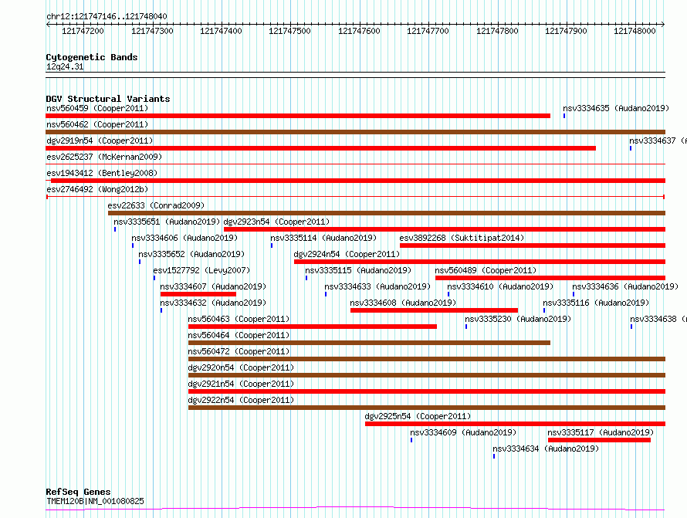Select nsv3334607 (Audano2019) label
Image resolution: width=687 pixels, height=518 pixels.
click(213, 286)
